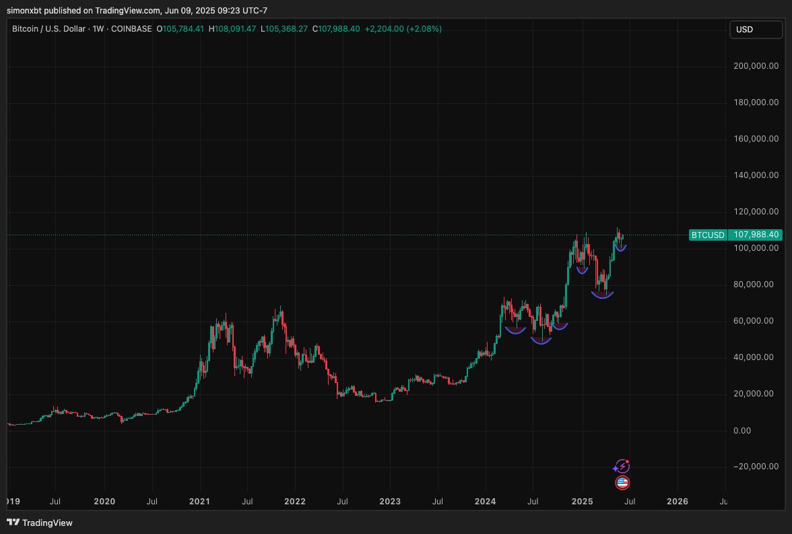Open the USD currency selector
This screenshot has width=792, height=534.
(756, 30)
